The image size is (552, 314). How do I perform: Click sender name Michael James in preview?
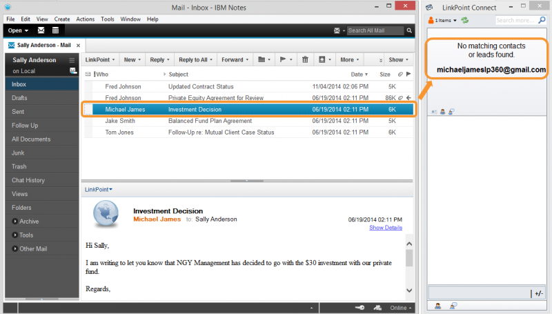(x=157, y=219)
